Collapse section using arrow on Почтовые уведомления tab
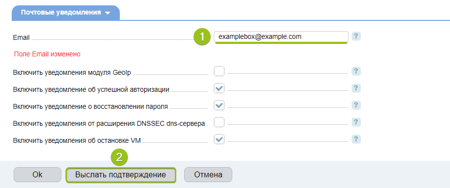Screen dimensions: 450x188 pos(108,13)
